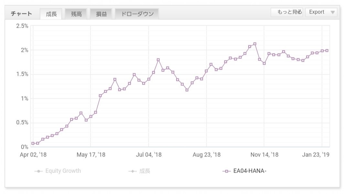Toggle the 成長 series label in the legend
Image resolution: width=344 pixels, height=194 pixels.
pyautogui.click(x=145, y=171)
